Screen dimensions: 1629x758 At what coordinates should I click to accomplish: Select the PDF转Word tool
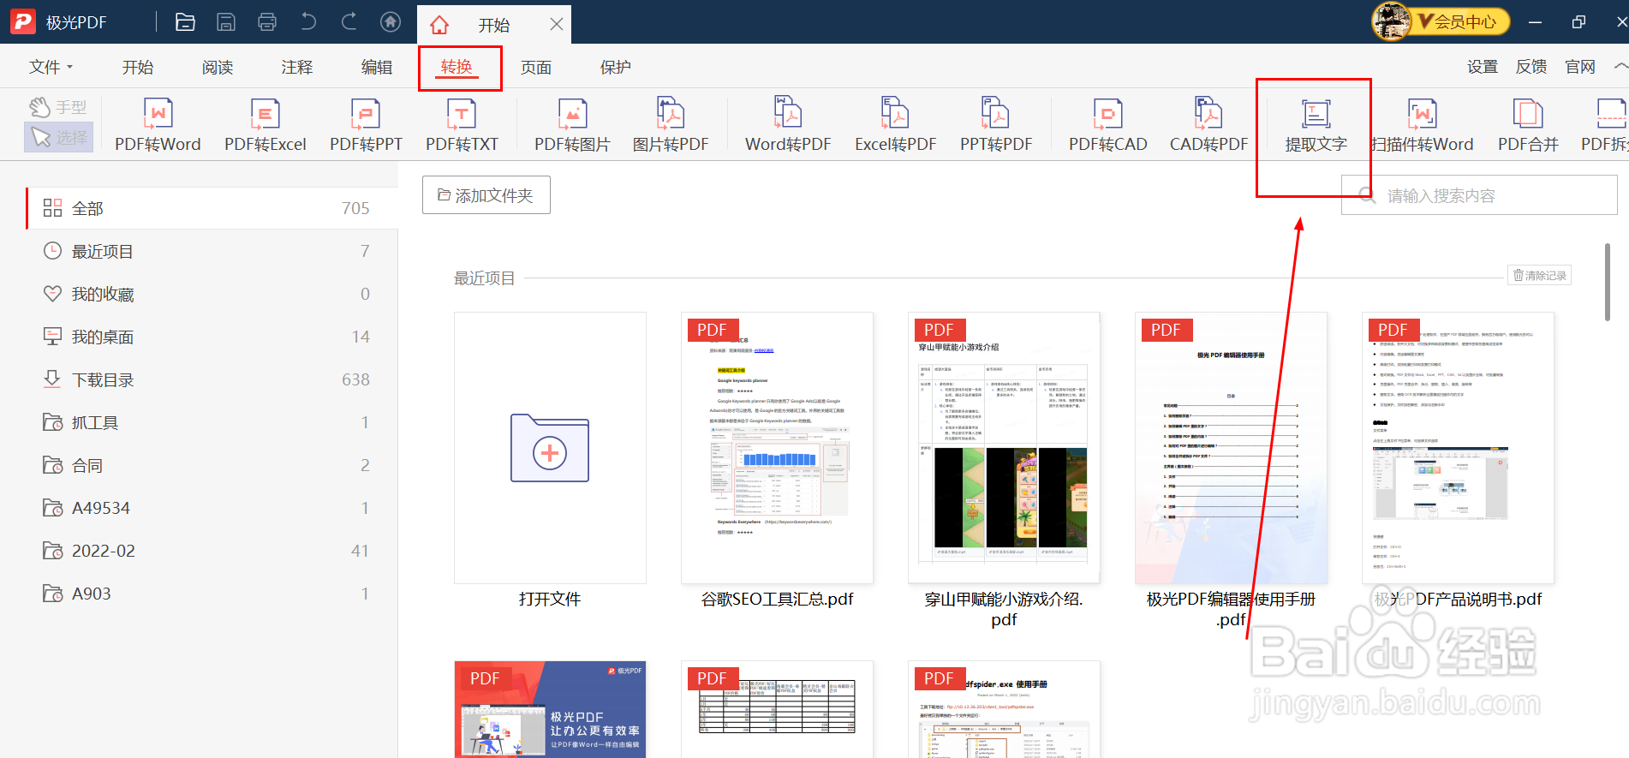pos(158,125)
